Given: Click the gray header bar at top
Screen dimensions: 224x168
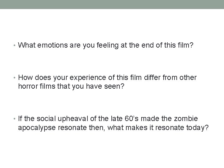Looking at the screenshot, I should 112,4.
